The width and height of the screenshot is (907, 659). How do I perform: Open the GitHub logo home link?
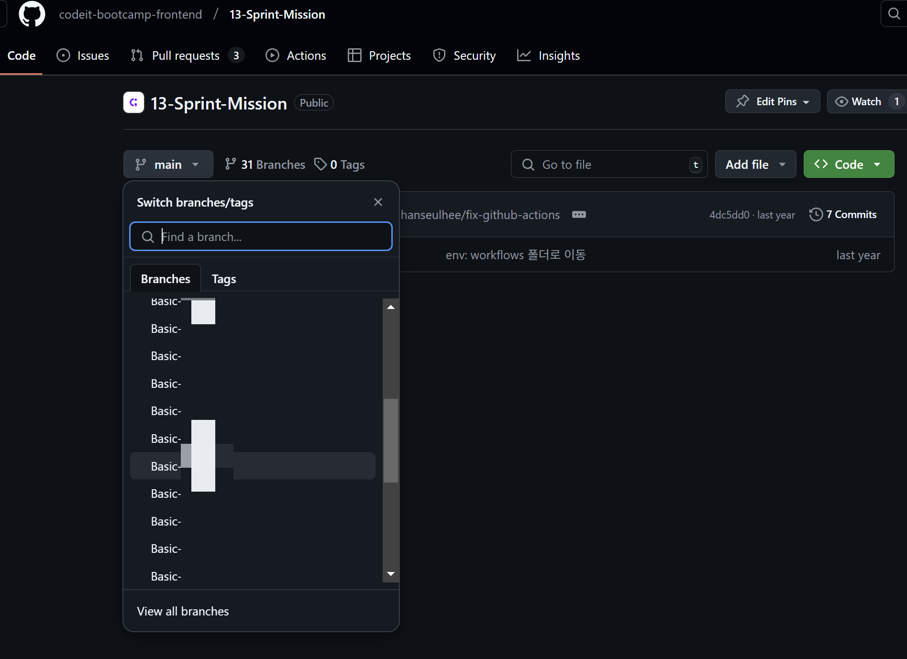[32, 14]
